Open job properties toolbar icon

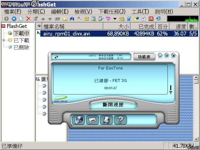36,19
